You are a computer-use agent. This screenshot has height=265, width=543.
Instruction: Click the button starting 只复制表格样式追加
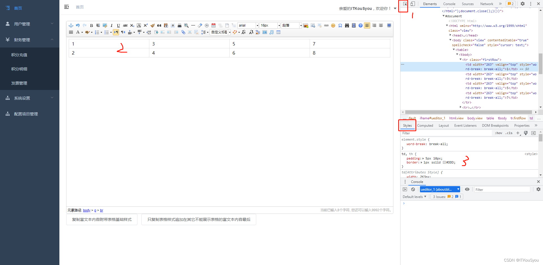tap(199, 219)
